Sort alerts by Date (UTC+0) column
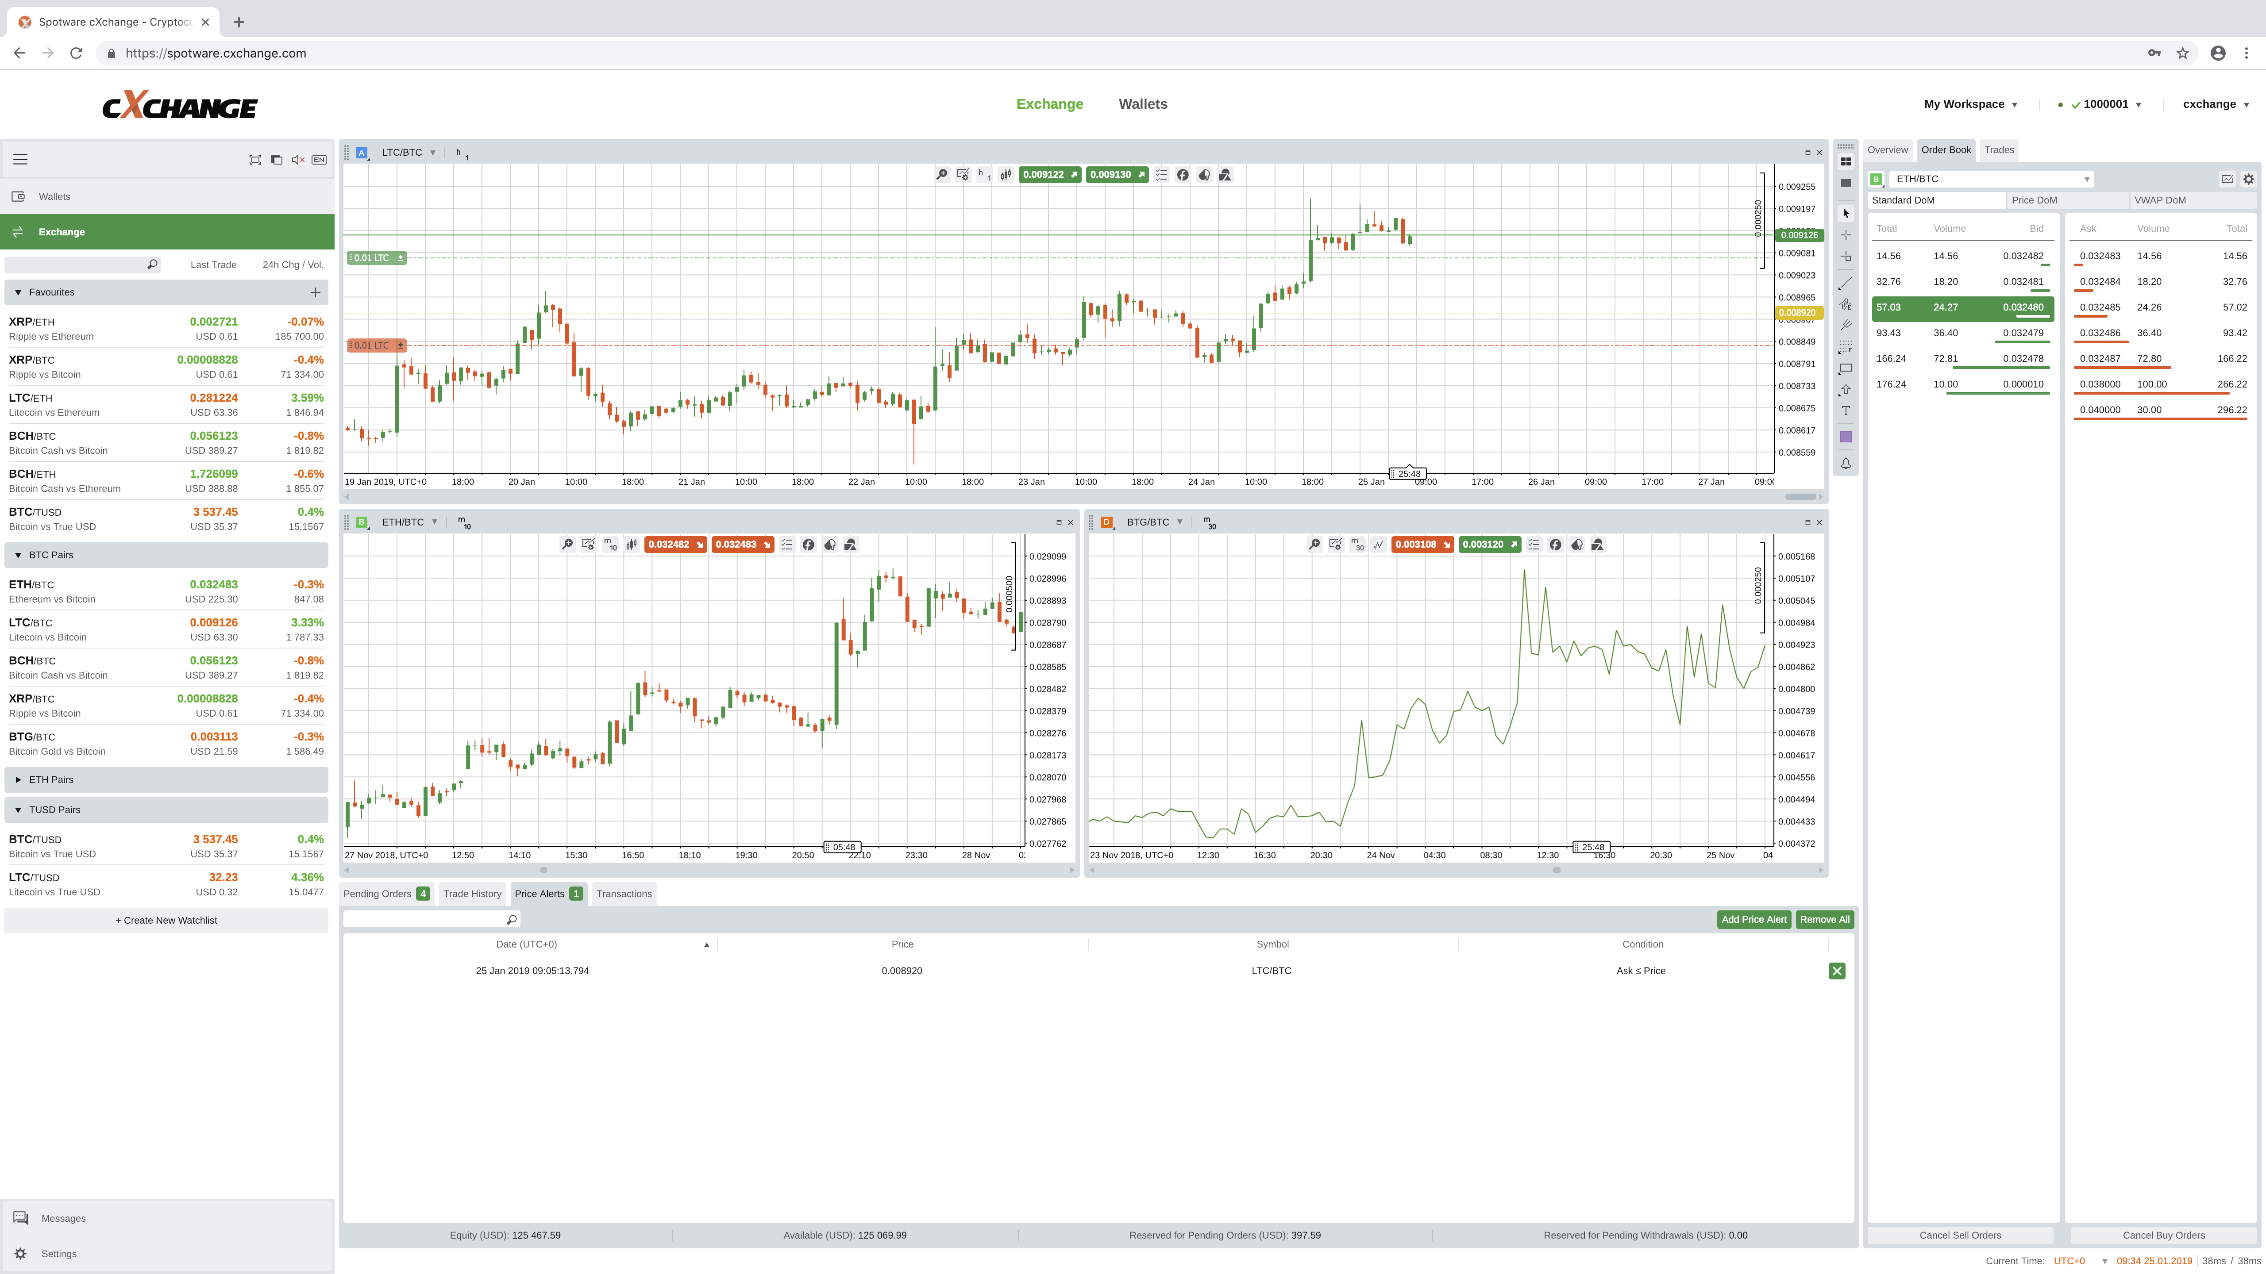2266x1274 pixels. pos(526,944)
